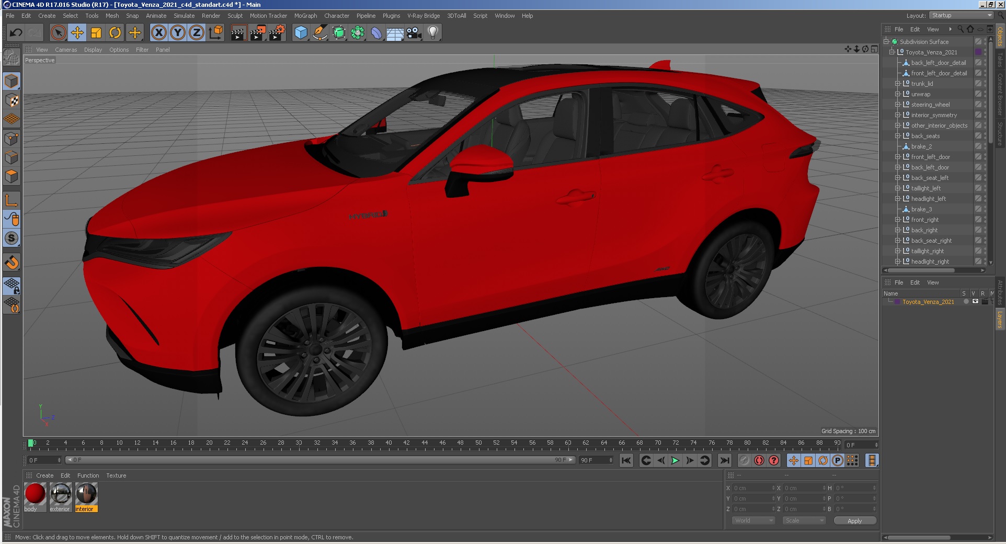This screenshot has width=1006, height=544.
Task: Open Object manager File menu
Action: [x=899, y=29]
